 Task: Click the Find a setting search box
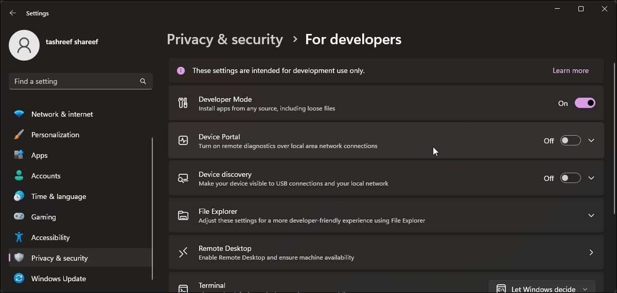[x=81, y=81]
